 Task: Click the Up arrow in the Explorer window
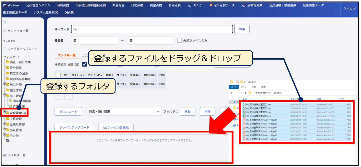pyautogui.click(x=245, y=93)
